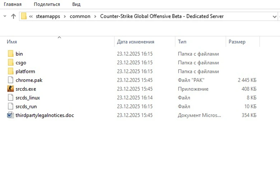This screenshot has height=194, width=280.
Task: Open the Поделиться ribbon tab
Action: pos(47,4)
